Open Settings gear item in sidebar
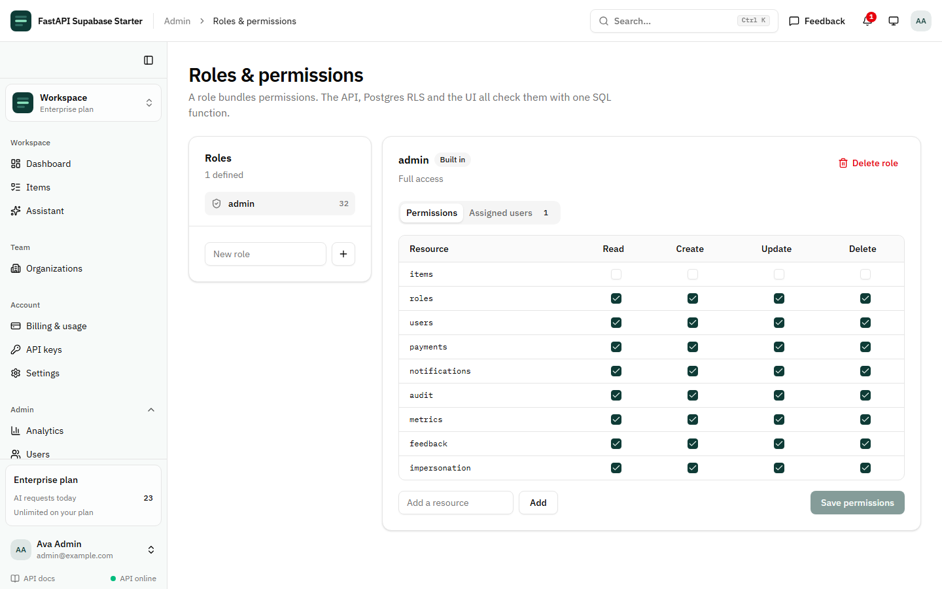The width and height of the screenshot is (942, 589). (83, 373)
